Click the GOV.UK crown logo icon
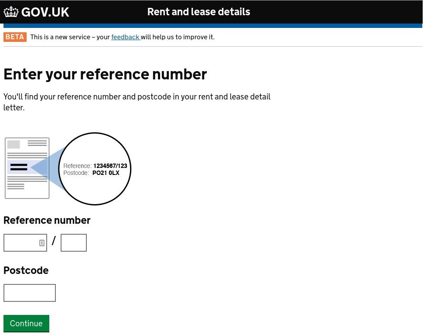 11,12
